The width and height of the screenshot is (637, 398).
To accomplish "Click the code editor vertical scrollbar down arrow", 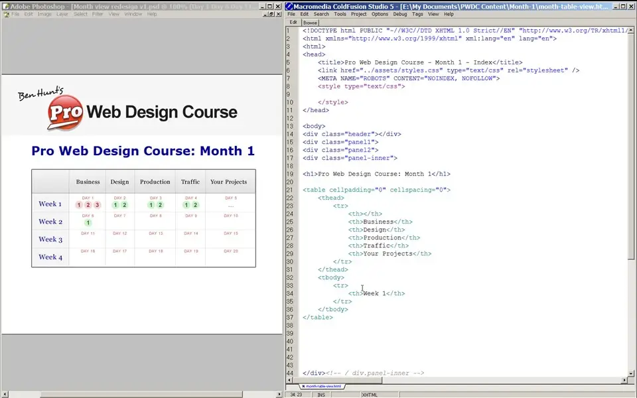I will (631, 373).
